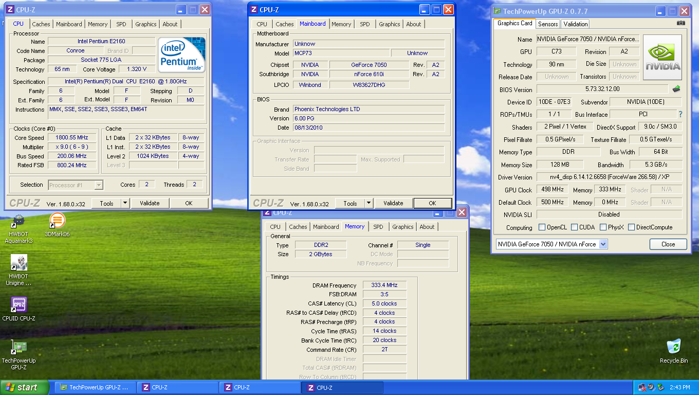
Task: Click the Z icon in the CPU tab window title bar
Action: pos(10,9)
